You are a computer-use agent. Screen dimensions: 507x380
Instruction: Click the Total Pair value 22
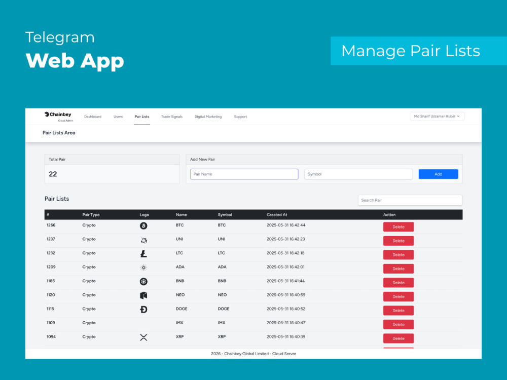pos(53,174)
